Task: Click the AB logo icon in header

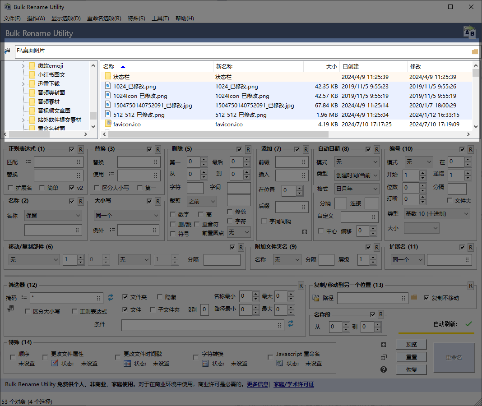Action: 469,32
